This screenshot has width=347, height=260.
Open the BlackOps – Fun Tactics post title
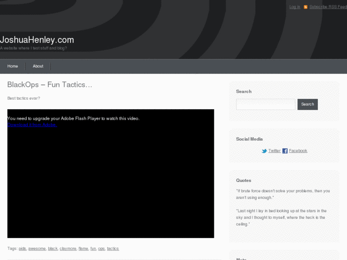pyautogui.click(x=50, y=84)
